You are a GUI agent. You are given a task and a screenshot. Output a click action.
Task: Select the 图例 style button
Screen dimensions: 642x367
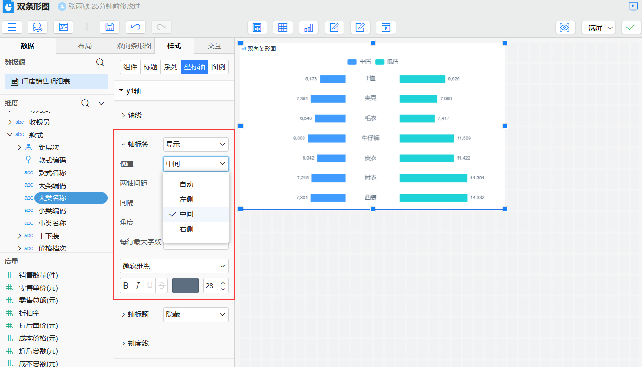click(218, 67)
